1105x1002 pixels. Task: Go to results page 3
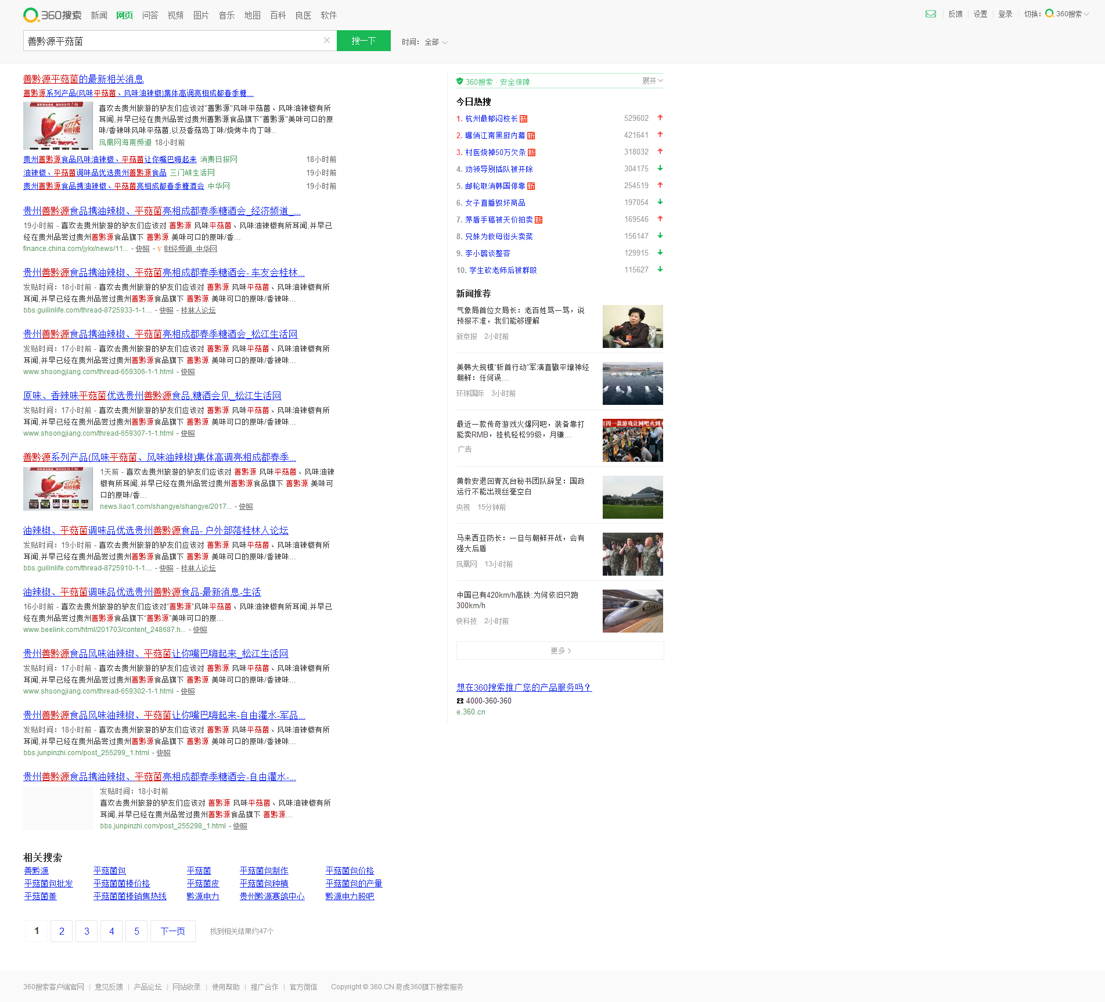(87, 931)
